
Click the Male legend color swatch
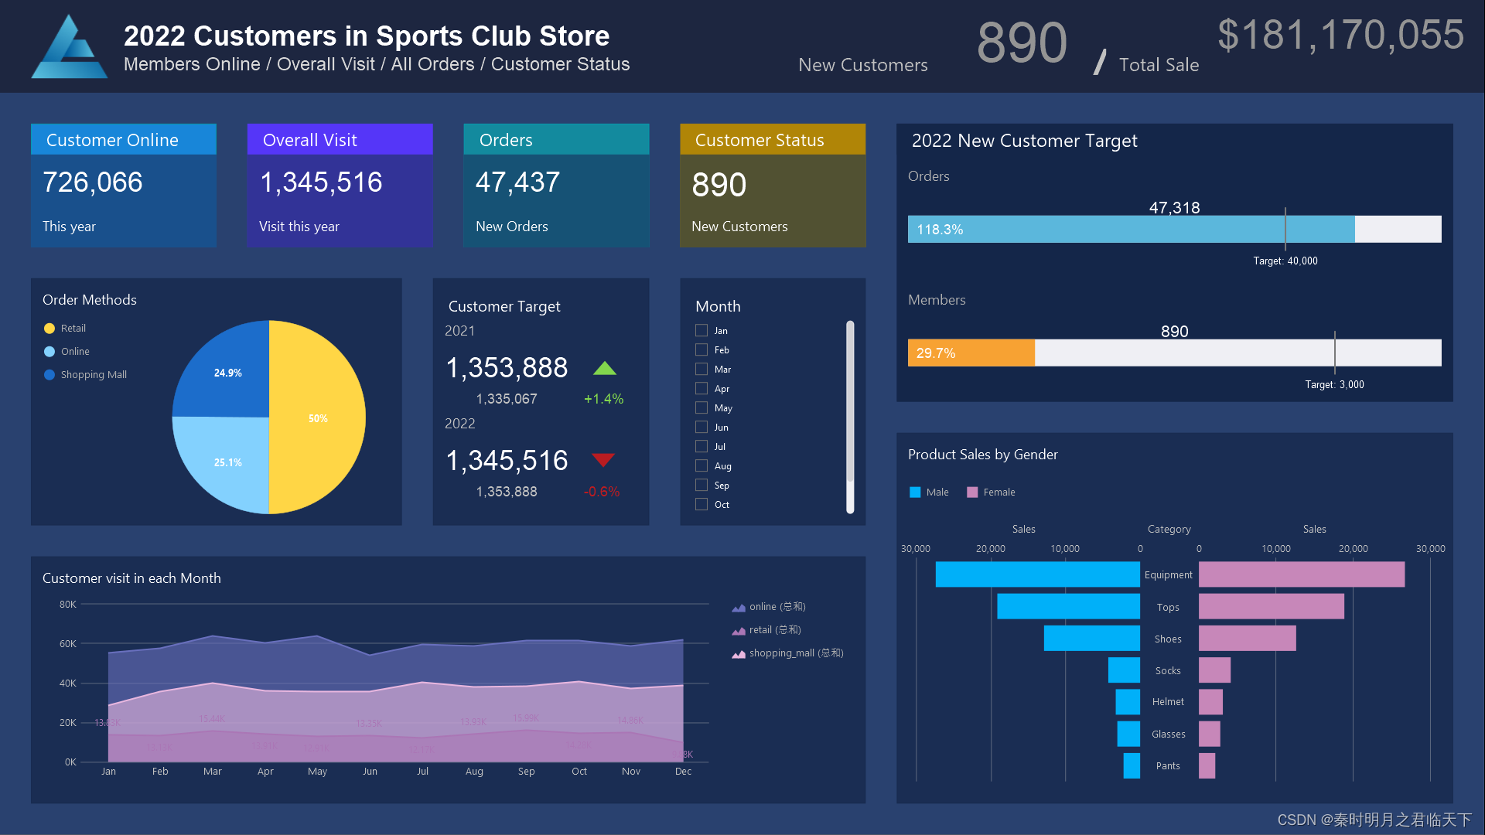(915, 492)
